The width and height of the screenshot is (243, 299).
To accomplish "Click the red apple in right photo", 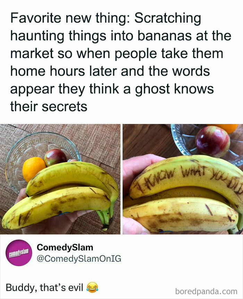I will click(212, 141).
